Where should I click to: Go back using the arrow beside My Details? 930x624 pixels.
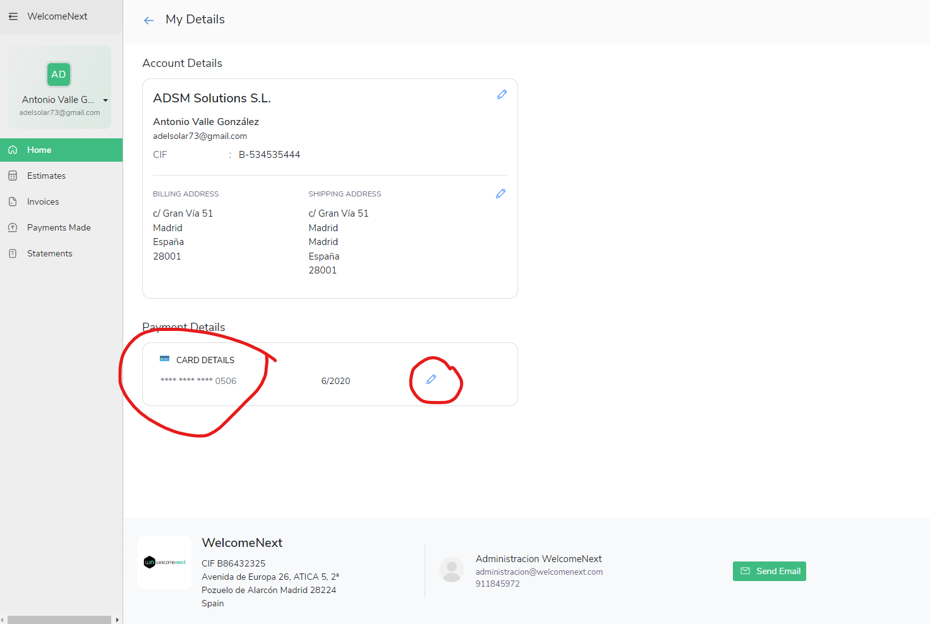point(148,20)
